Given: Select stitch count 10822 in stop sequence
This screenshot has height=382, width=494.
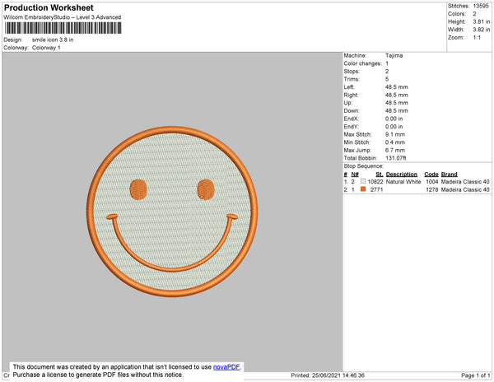Looking at the screenshot, I should coord(375,182).
